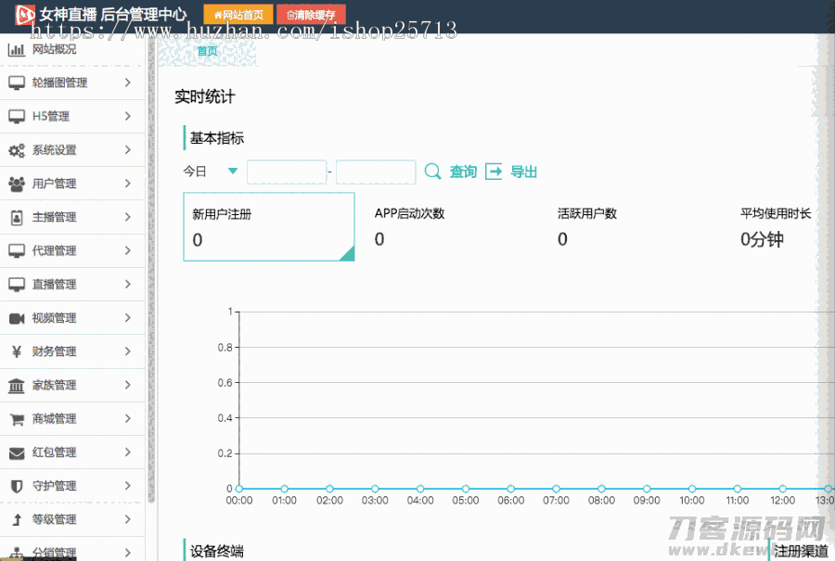Viewport: 835px width, 561px height.
Task: Click the H5管理 monitor icon
Action: 17,117
